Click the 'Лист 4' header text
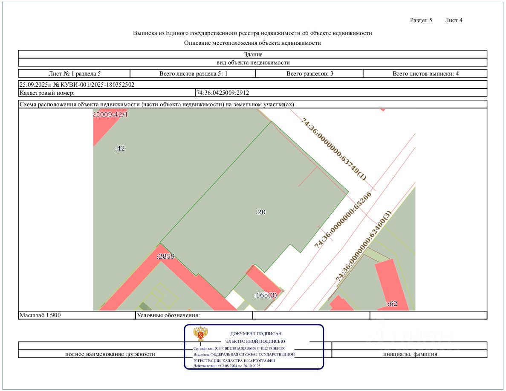The height and width of the screenshot is (391, 506). [454, 20]
